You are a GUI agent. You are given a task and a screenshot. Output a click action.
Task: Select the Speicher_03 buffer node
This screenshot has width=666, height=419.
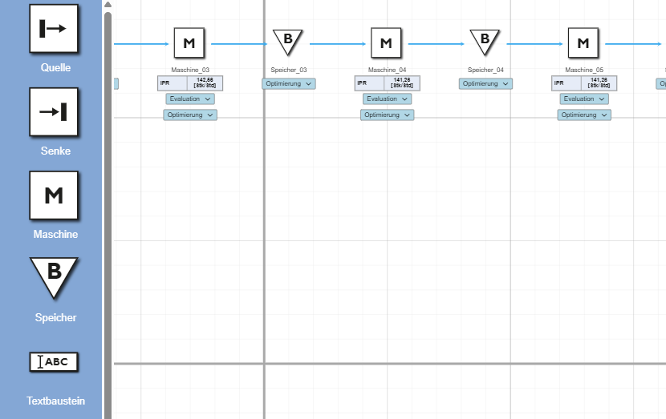point(287,40)
